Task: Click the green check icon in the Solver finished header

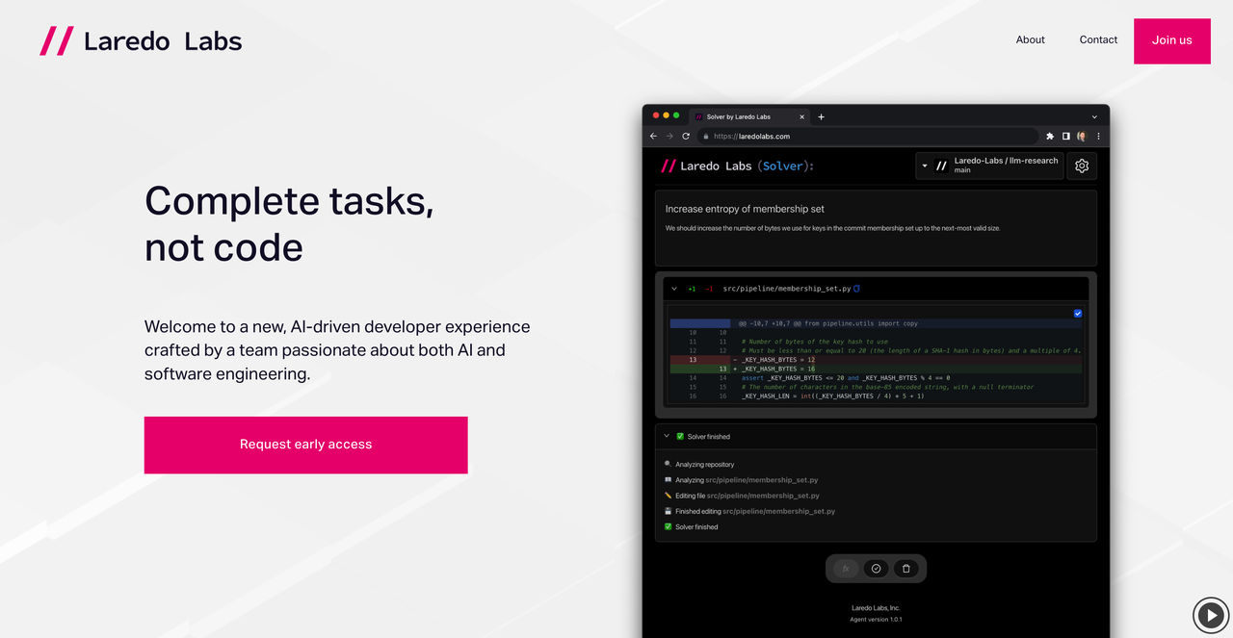Action: (x=680, y=437)
